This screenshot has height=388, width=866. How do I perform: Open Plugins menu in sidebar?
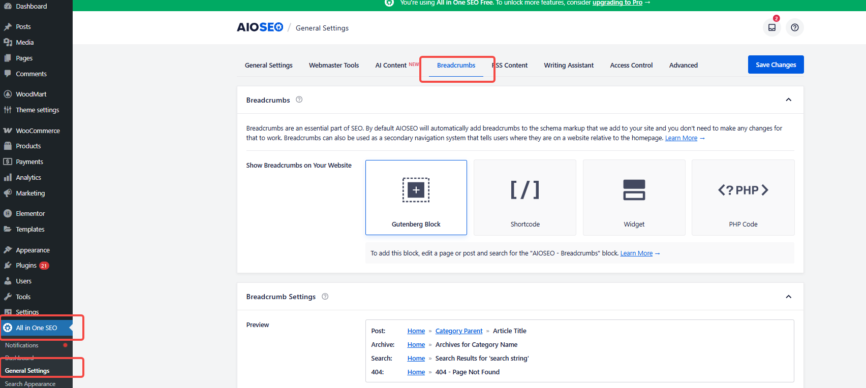[26, 266]
